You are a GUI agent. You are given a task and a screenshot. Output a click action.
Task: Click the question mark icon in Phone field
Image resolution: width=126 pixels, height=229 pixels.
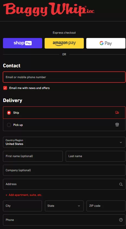click(x=121, y=220)
